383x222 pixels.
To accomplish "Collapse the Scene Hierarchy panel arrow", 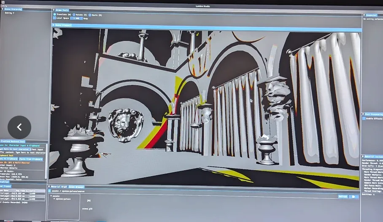I will click(x=3, y=9).
